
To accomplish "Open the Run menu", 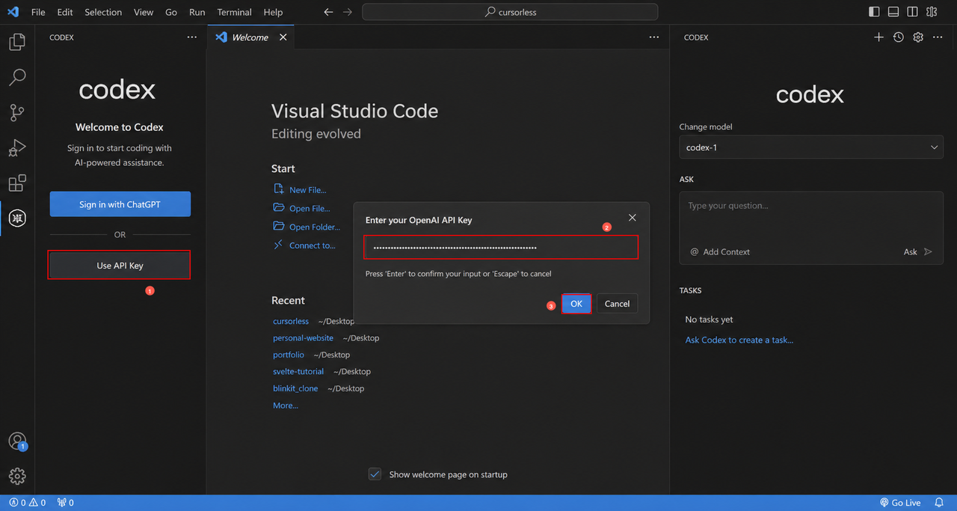I will coord(197,12).
